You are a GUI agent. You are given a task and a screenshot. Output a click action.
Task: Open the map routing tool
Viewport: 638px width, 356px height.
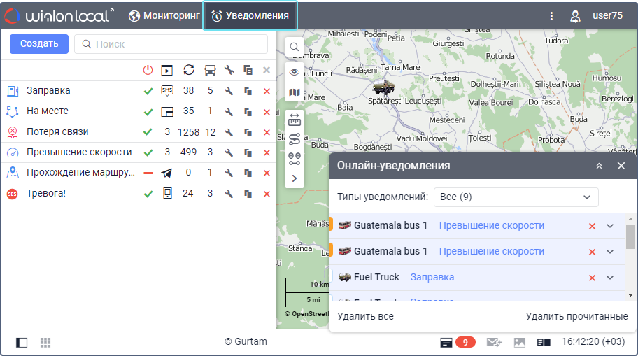point(295,139)
